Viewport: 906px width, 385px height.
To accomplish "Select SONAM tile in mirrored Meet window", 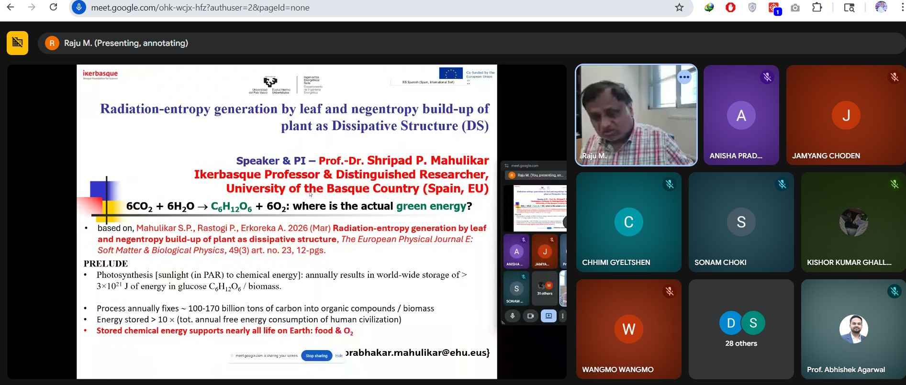I will click(x=516, y=288).
